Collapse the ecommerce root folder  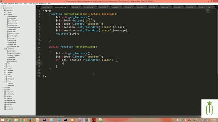point(2,8)
